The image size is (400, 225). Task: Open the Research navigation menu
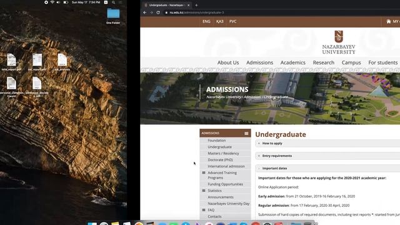324,62
